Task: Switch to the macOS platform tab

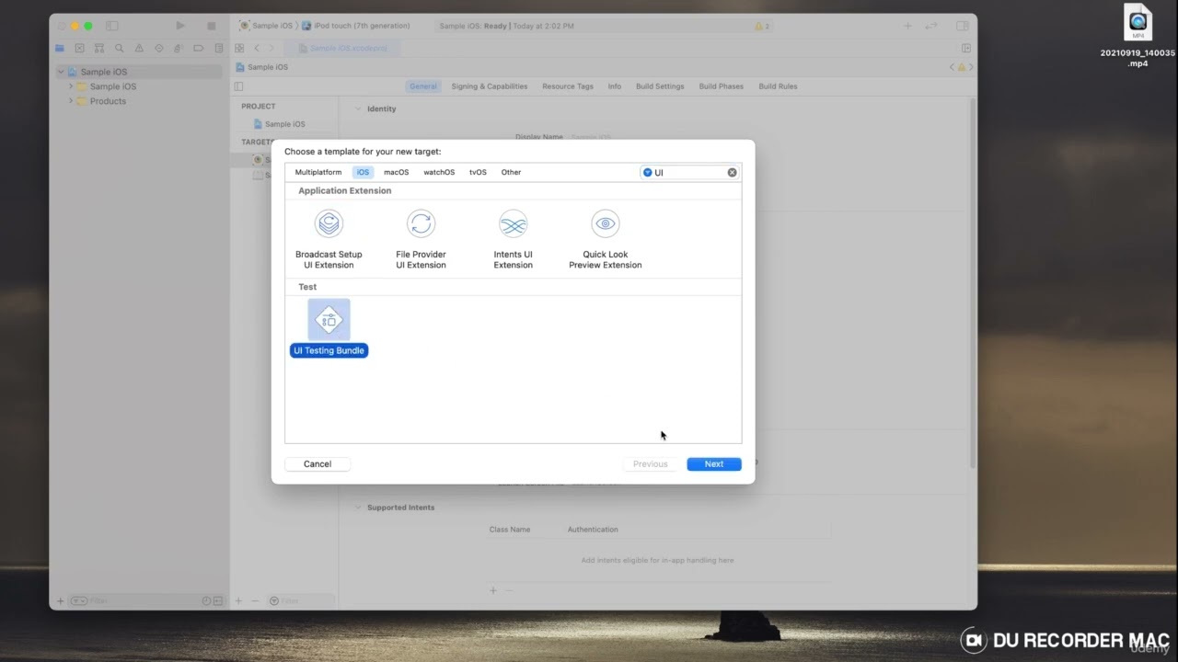Action: coord(397,172)
